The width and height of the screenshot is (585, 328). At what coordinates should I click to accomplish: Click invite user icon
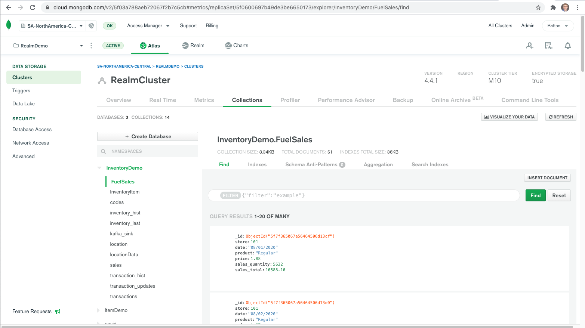(x=530, y=46)
